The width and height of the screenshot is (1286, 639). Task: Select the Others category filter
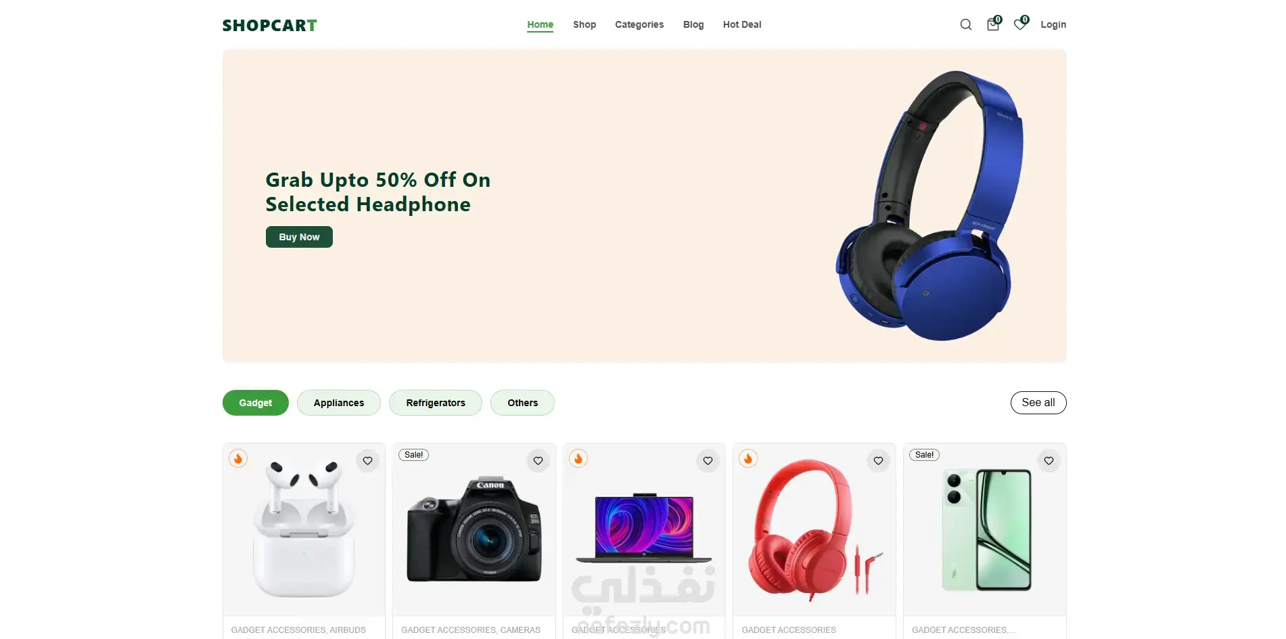coord(522,403)
